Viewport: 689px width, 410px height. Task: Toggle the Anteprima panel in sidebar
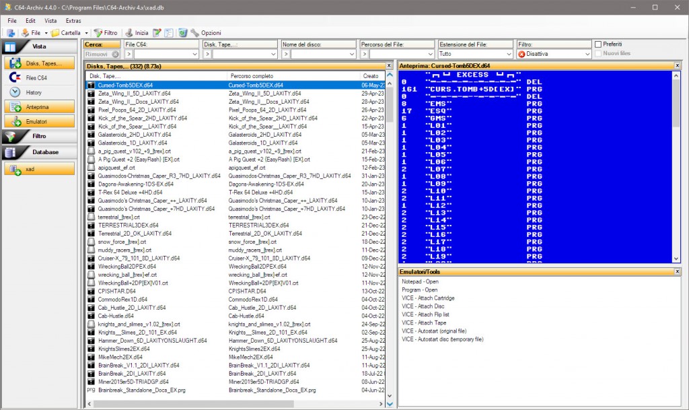tap(39, 107)
